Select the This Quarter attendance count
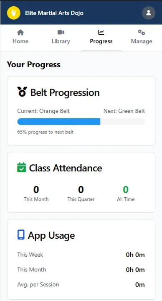The height and width of the screenshot is (301, 162). pos(81,190)
